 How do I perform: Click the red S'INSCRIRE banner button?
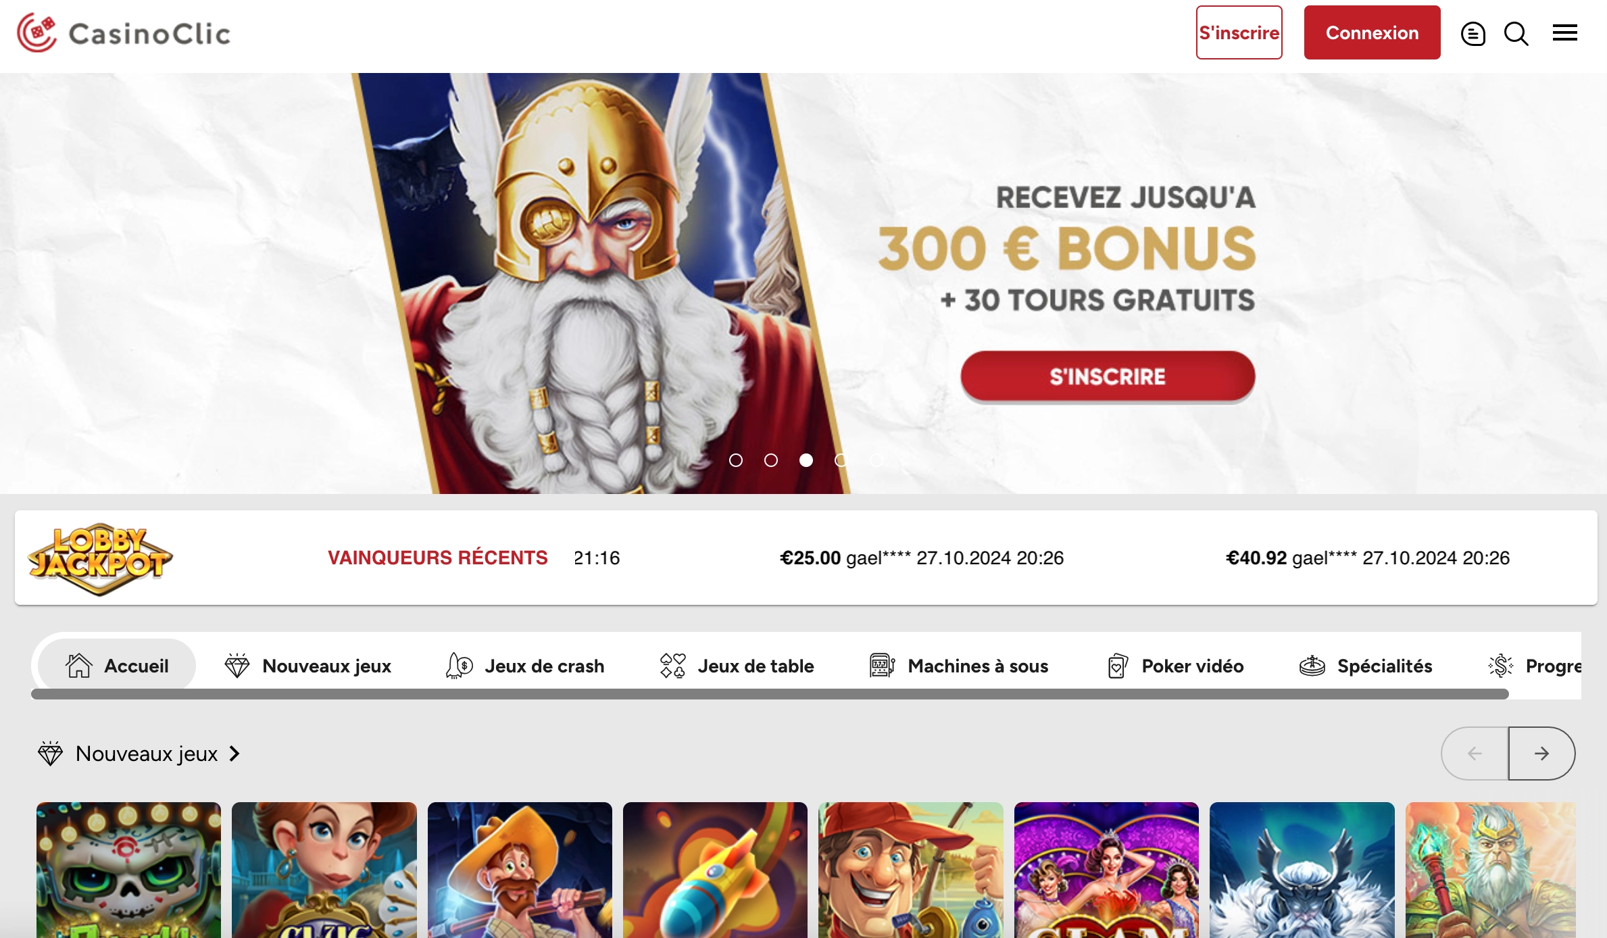click(1108, 376)
